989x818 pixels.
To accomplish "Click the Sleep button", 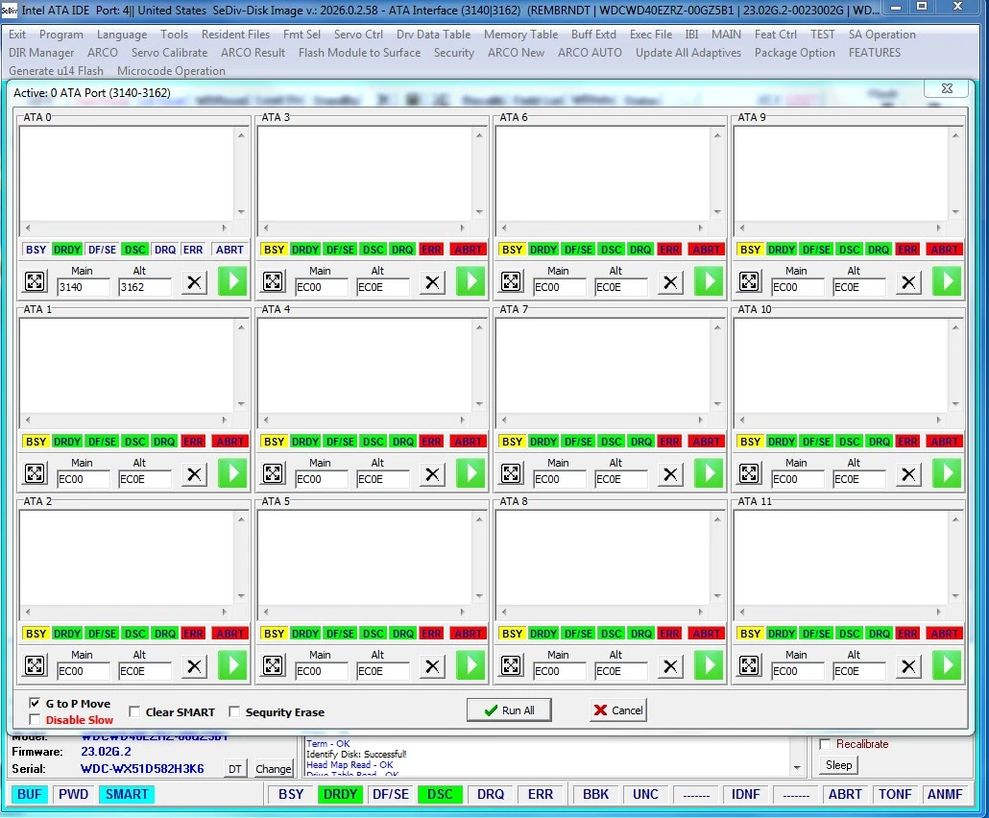I will click(x=838, y=765).
